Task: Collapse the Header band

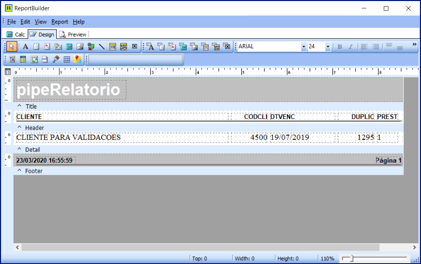Action: tap(19, 127)
